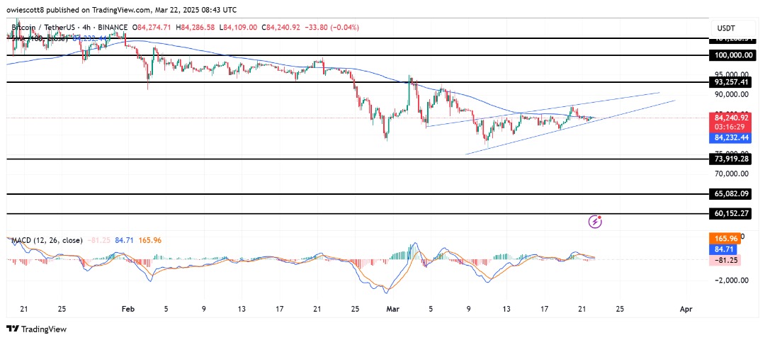Click the Apr label on time axis
Screen dimensions: 765x340
tap(686, 309)
